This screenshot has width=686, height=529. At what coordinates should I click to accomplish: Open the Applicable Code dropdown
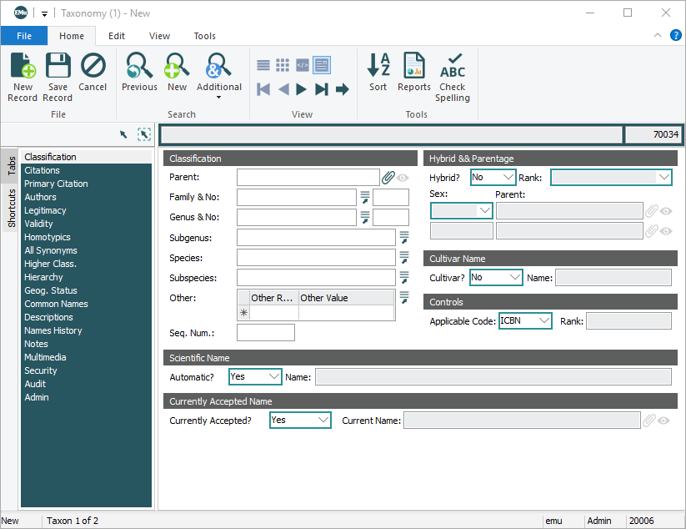[543, 320]
